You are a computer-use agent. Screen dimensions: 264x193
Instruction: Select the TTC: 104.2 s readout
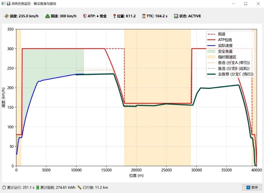[x=157, y=16]
